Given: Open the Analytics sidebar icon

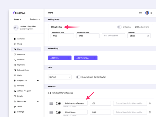Looking at the screenshot, I should click(15, 39).
